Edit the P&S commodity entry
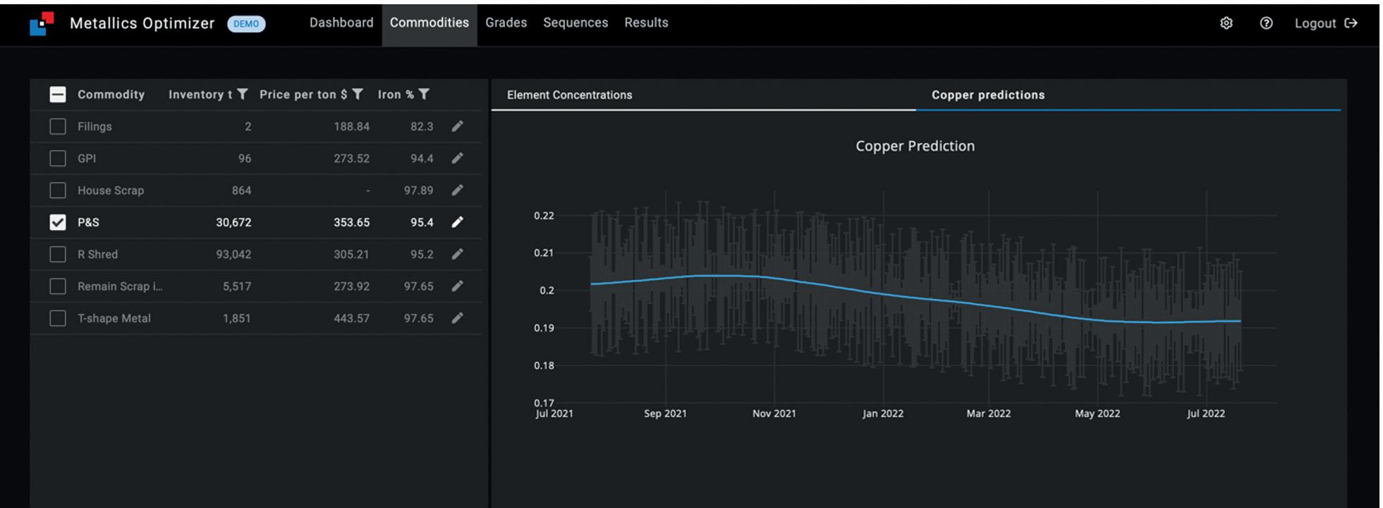This screenshot has width=1383, height=508. 457,222
